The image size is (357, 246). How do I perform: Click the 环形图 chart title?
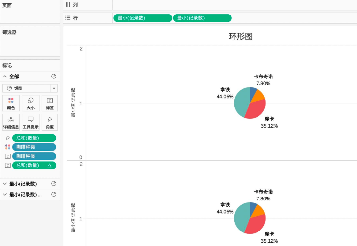[x=241, y=36]
